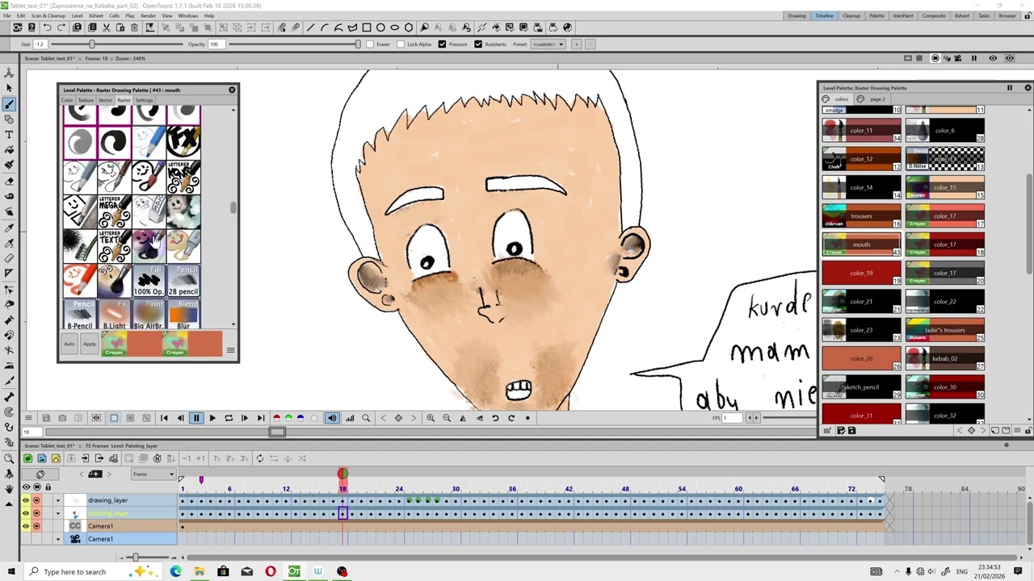1034x581 pixels.
Task: Select the color_19 red palette swatch
Action: pyautogui.click(x=861, y=273)
